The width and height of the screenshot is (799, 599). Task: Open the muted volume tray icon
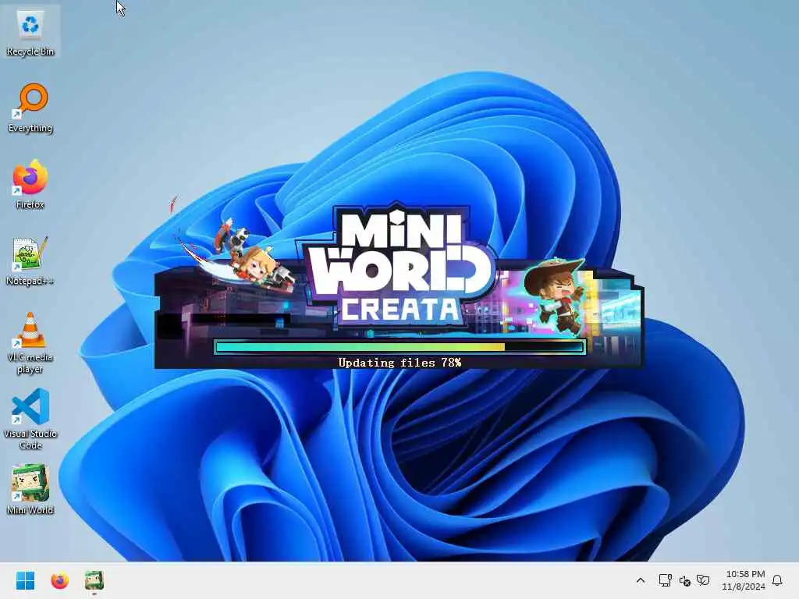(684, 580)
